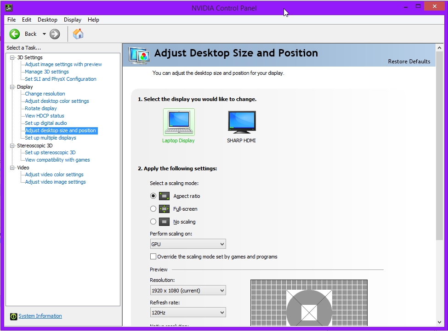Image resolution: width=448 pixels, height=331 pixels.
Task: Select Adjust desktop size and position task
Action: point(61,131)
